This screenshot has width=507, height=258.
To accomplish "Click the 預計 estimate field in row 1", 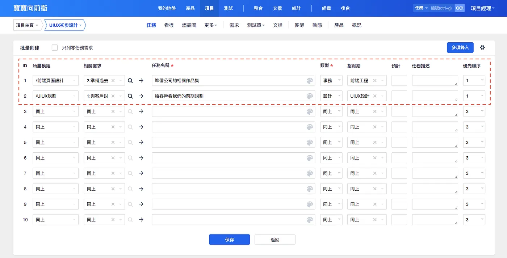I will click(399, 81).
